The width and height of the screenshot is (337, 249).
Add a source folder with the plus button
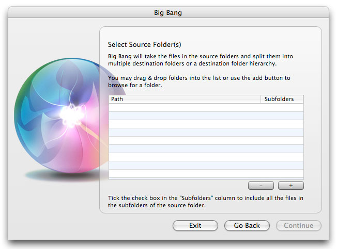291,186
